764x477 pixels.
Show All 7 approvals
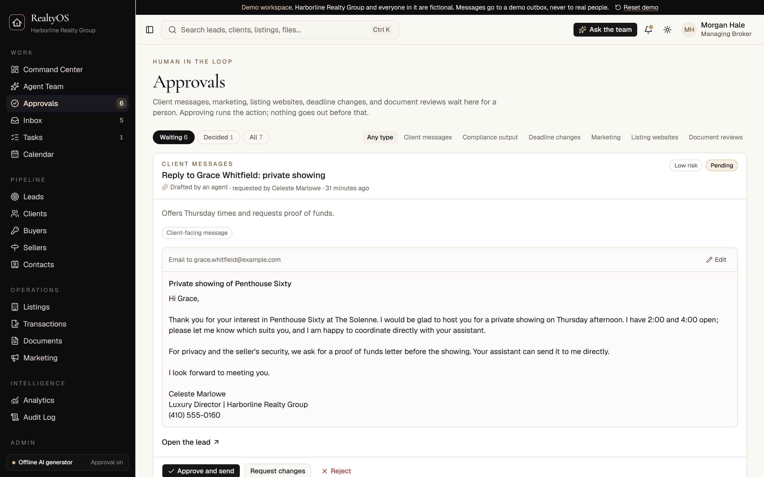pyautogui.click(x=256, y=137)
